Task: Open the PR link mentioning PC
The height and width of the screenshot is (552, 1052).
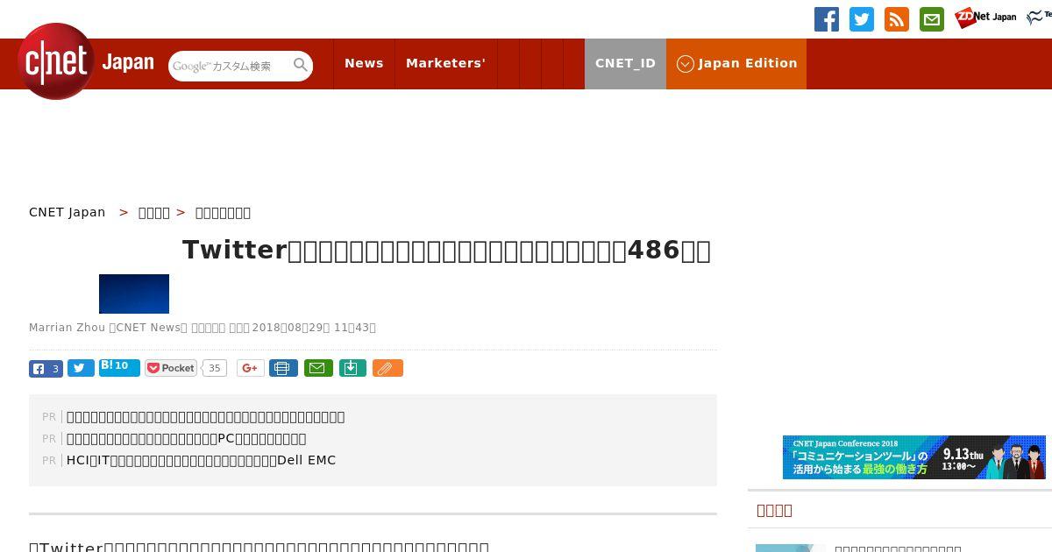Action: [186, 438]
